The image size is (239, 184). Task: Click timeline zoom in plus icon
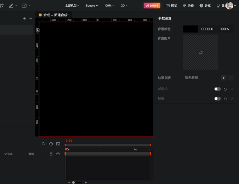[x=86, y=182]
